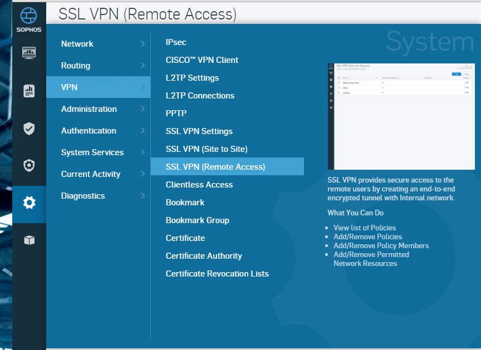
Task: Click 'Add/Remove Policies' text
Action: [x=368, y=236]
